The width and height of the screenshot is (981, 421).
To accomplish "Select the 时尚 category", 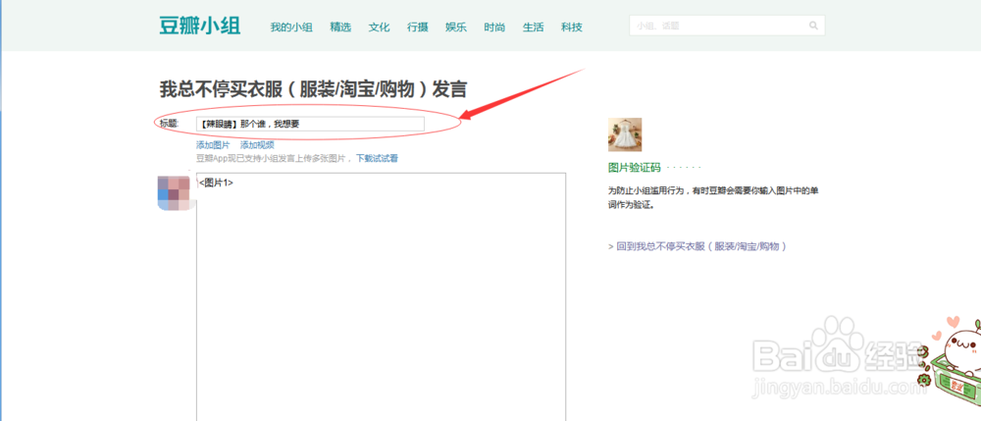I will coord(494,27).
